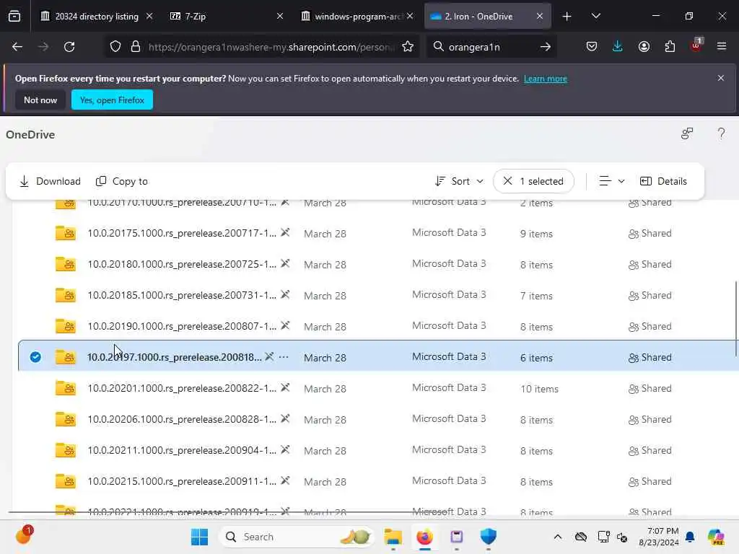Open OneDrive feedback icon
This screenshot has height=554, width=739.
click(x=687, y=133)
